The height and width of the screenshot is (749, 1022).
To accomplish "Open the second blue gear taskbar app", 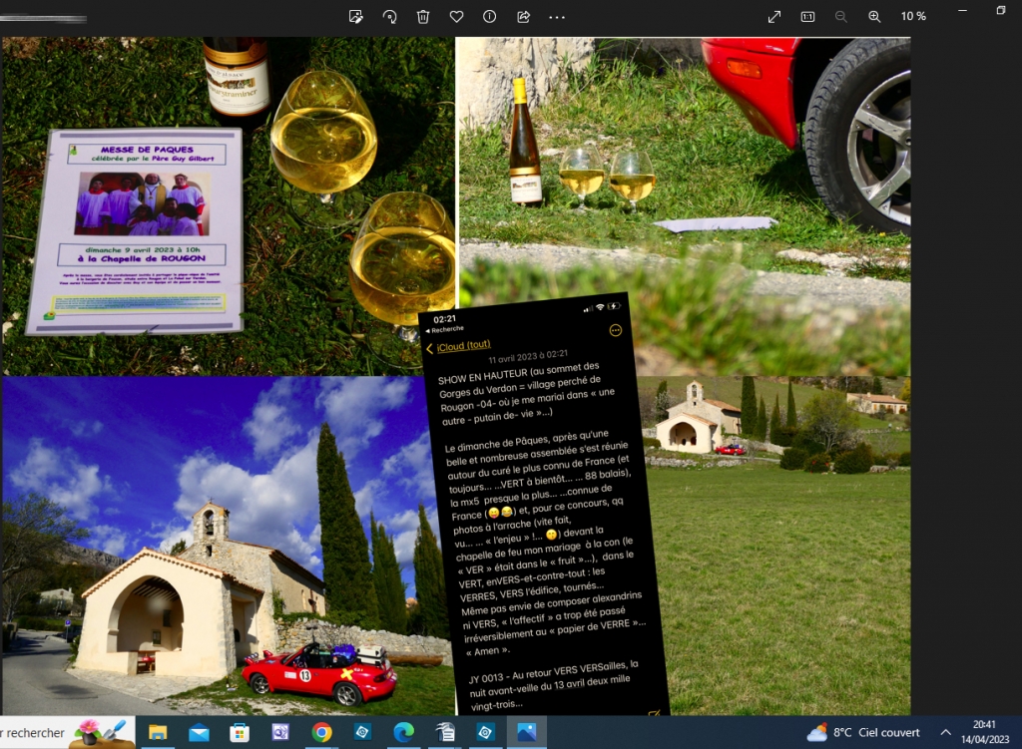I will [x=485, y=733].
